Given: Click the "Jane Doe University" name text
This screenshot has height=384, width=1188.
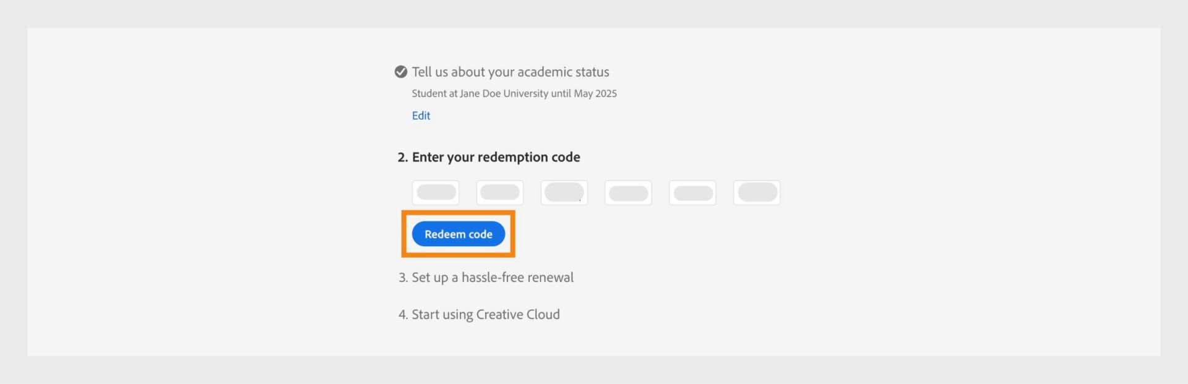Looking at the screenshot, I should pyautogui.click(x=504, y=93).
